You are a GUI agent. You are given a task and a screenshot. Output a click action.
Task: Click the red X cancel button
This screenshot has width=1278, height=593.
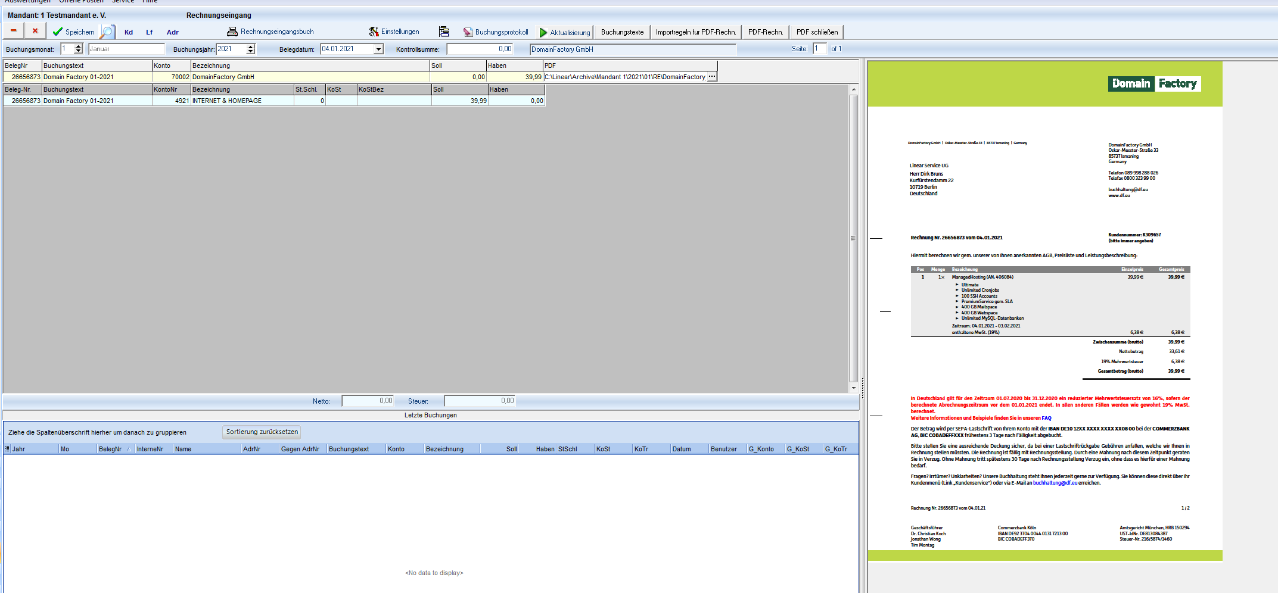tap(35, 31)
